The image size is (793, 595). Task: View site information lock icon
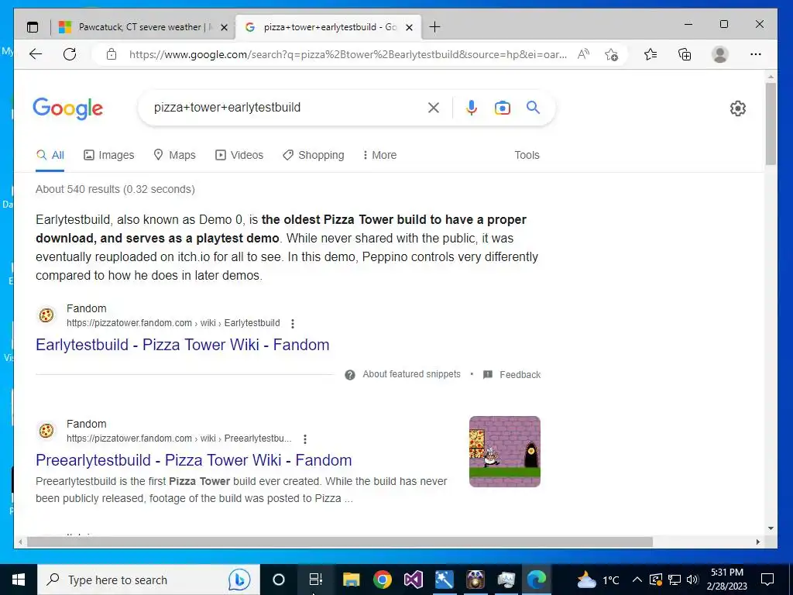(x=112, y=54)
